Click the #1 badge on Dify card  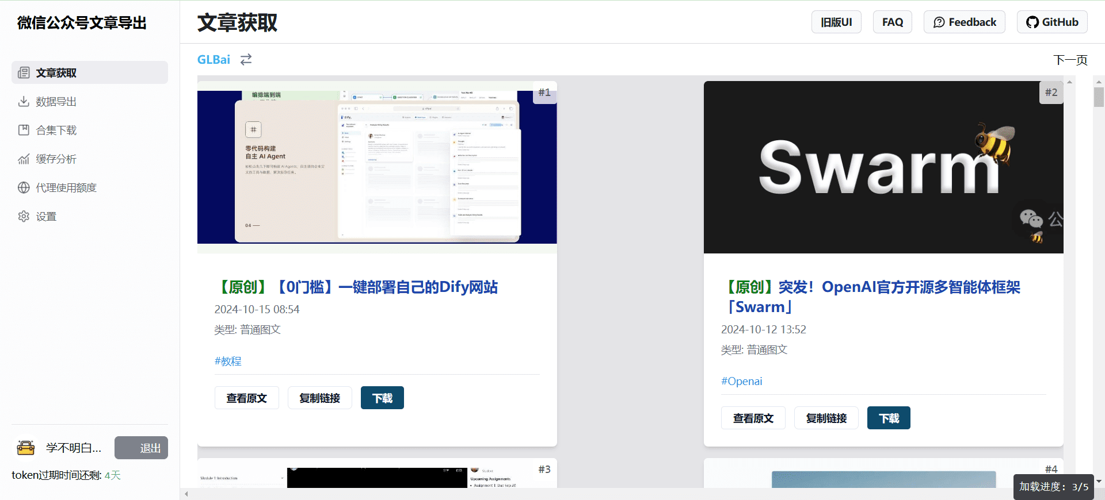click(544, 93)
